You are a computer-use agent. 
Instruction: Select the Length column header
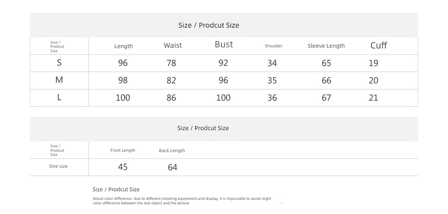(x=124, y=46)
